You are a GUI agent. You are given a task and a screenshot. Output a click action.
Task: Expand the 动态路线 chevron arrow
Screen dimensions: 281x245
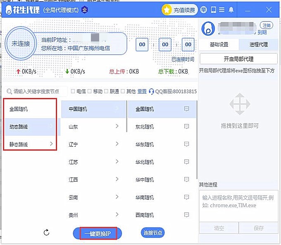tap(51, 126)
